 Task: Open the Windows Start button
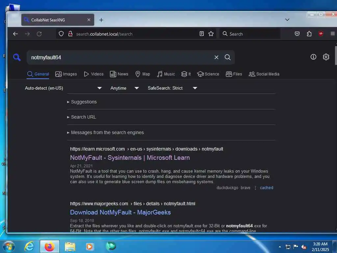pos(9,246)
